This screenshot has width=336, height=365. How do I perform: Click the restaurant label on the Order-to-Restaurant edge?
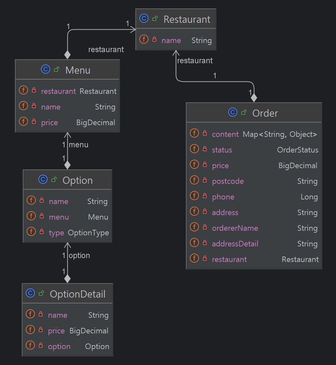(x=195, y=61)
